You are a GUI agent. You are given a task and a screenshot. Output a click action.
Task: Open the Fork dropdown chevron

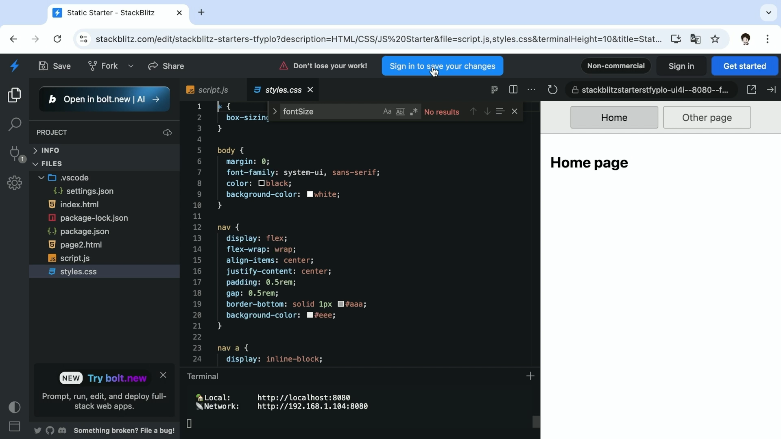pyautogui.click(x=131, y=65)
